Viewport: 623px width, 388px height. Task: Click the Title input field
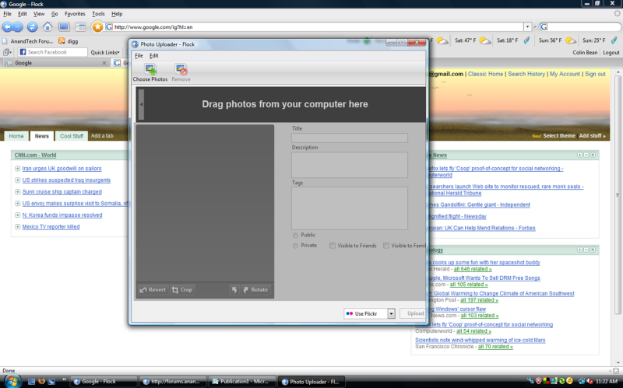(349, 138)
